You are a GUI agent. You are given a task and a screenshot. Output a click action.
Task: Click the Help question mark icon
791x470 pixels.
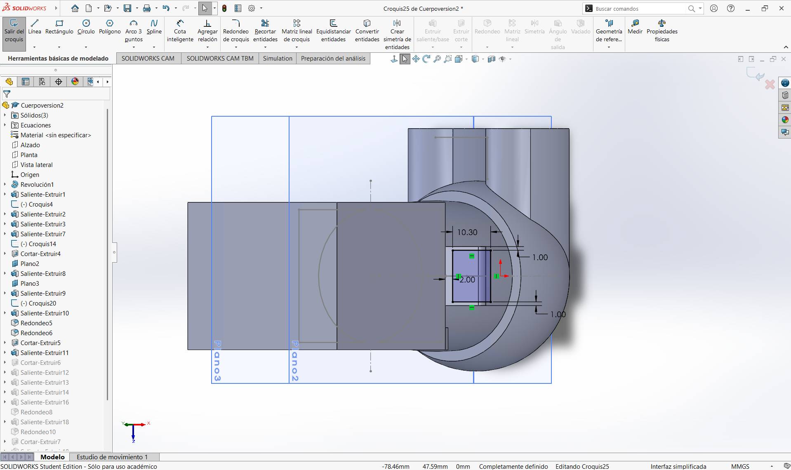[x=731, y=8]
